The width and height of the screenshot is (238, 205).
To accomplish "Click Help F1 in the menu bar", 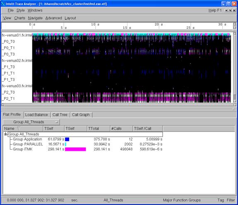I will point(215,10).
